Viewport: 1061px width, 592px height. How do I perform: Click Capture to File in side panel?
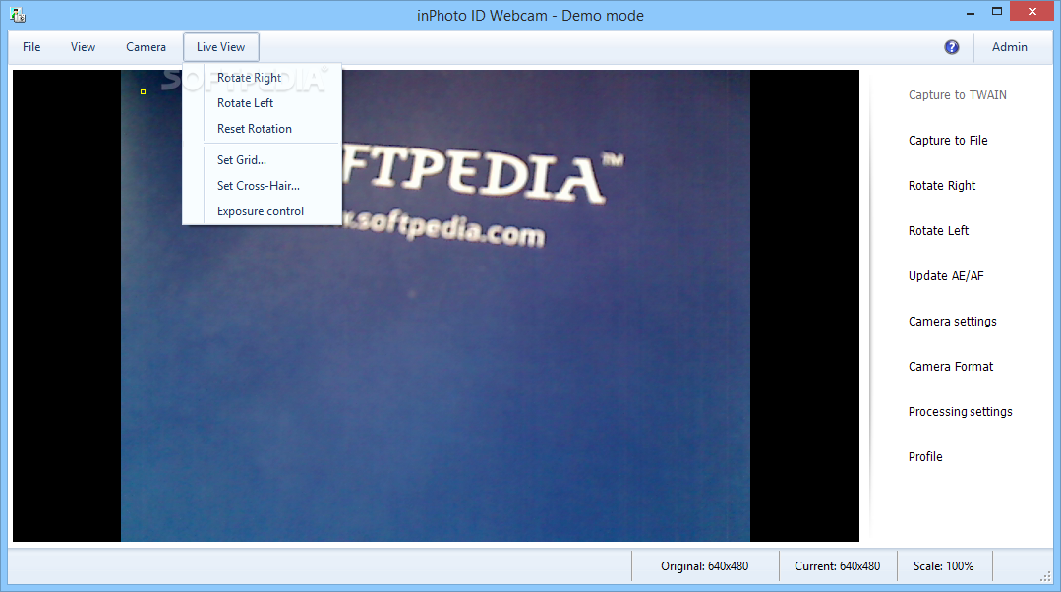point(948,141)
